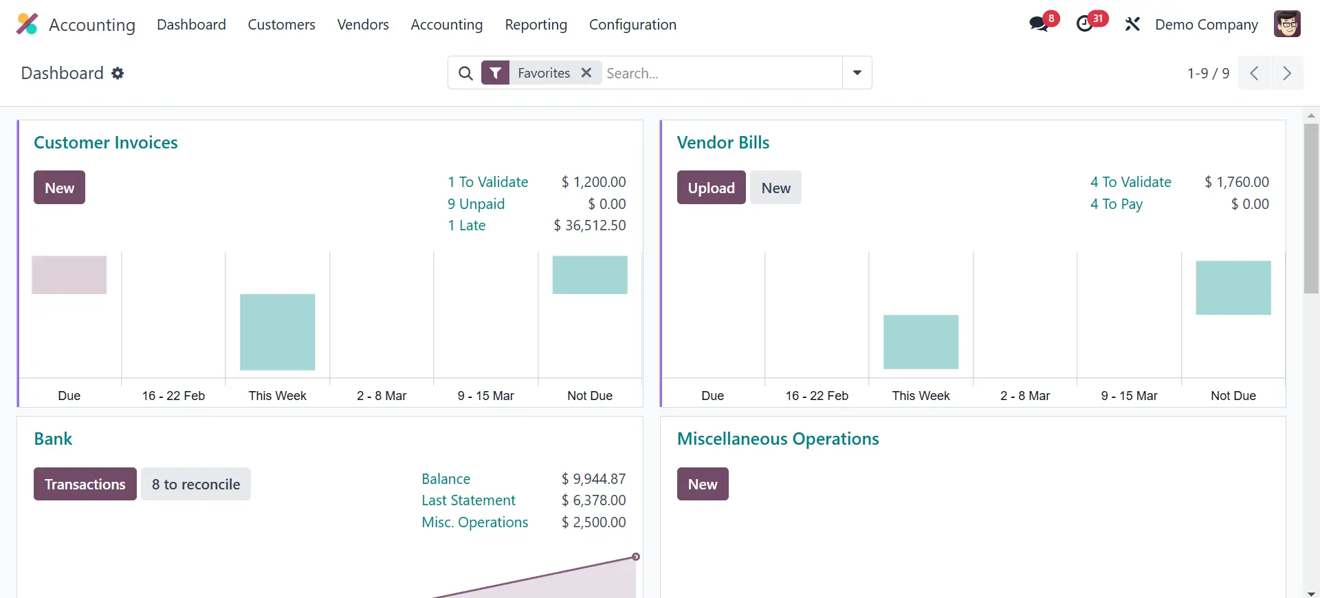The width and height of the screenshot is (1320, 598).
Task: Click scrollbar down arrow
Action: 1311,593
